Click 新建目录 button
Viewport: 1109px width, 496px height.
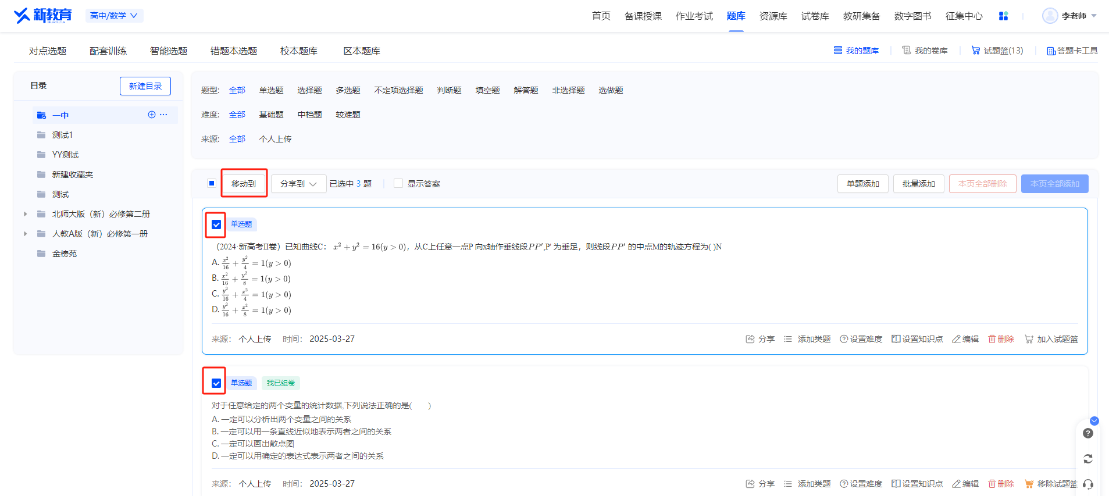(x=145, y=86)
